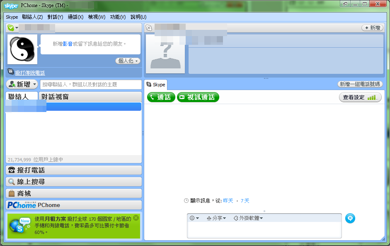Click the contact status icon in header
Viewport: 390px width, 246px height.
[x=149, y=28]
